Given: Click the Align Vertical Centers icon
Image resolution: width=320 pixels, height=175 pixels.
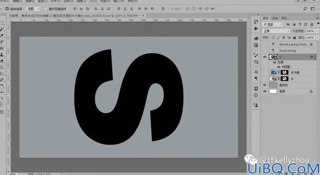Looking at the screenshot, I should [x=81, y=9].
